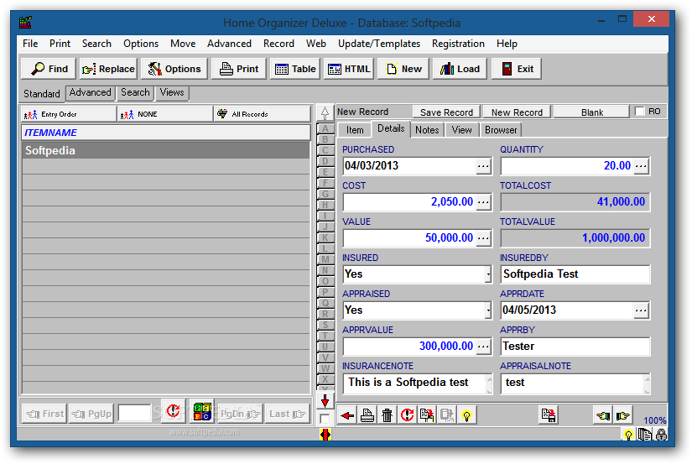Click the ellipsis button beside PURCHASED date

pos(483,166)
